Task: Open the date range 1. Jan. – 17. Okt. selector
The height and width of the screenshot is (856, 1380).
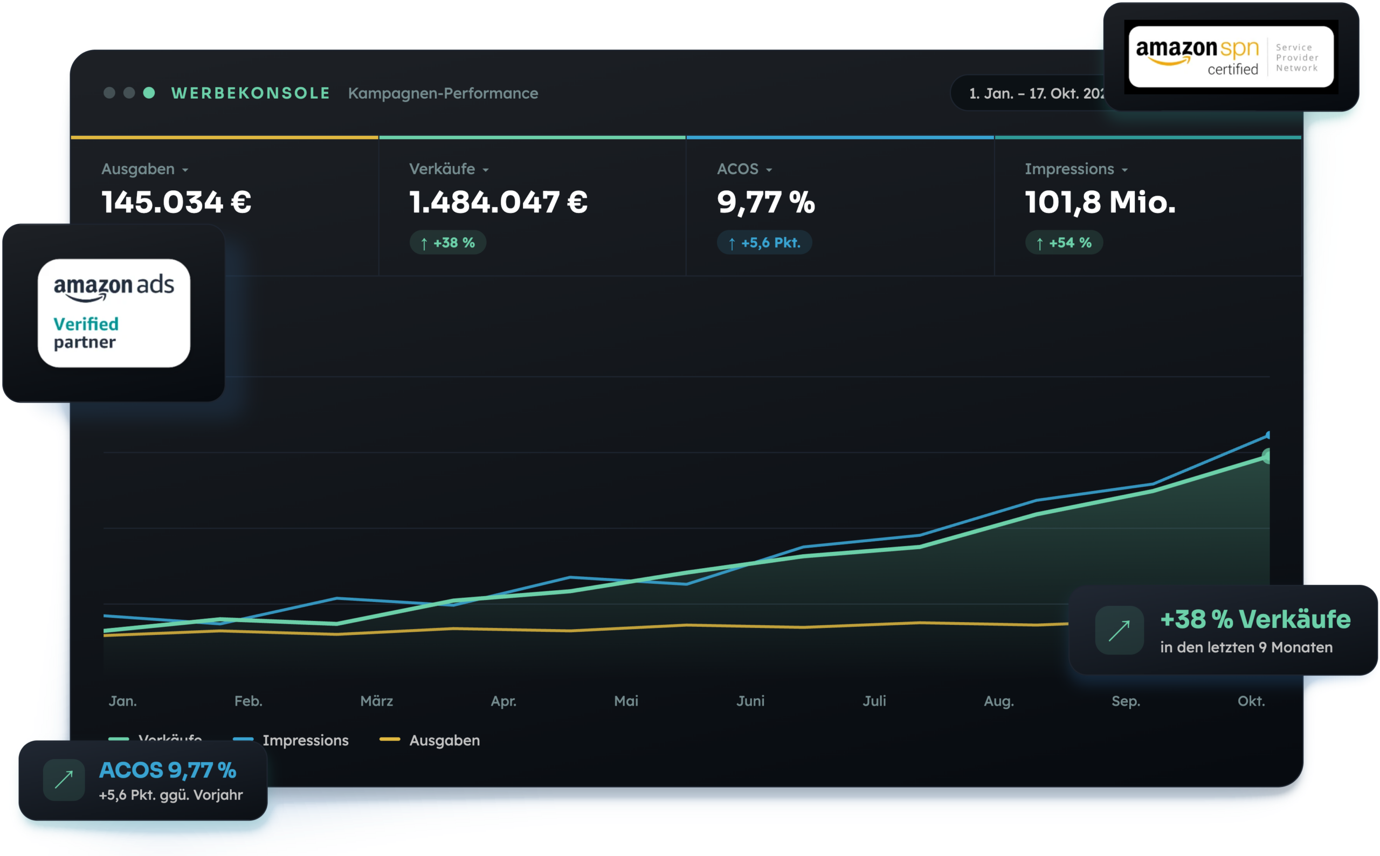Action: (x=1028, y=93)
